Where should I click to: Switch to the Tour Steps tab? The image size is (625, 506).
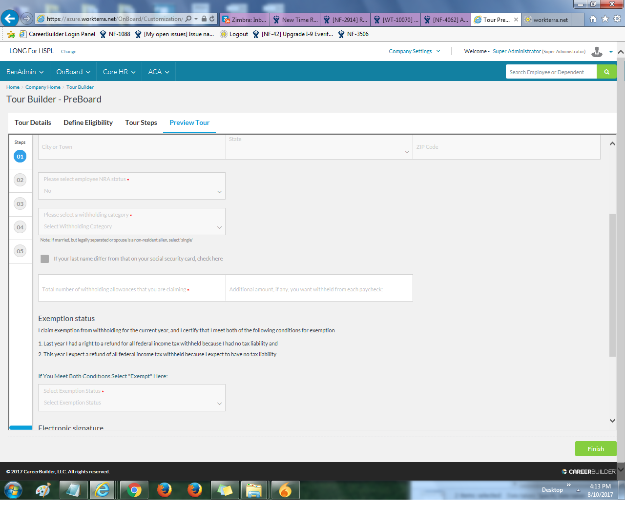[141, 122]
